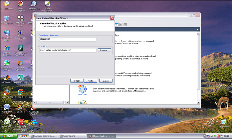The image size is (232, 139).
Task: Open VMware Workstation desktop icon
Action: [x=20, y=65]
